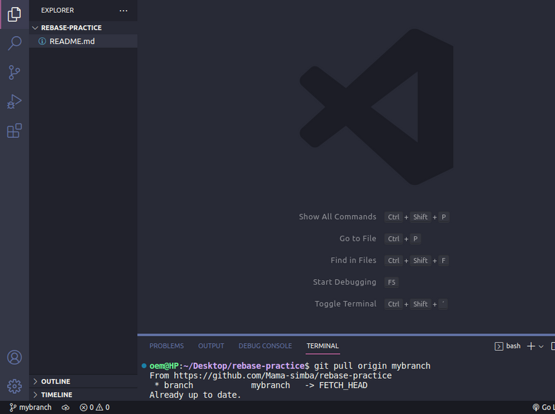
Task: Select README.md in the file tree
Action: pyautogui.click(x=72, y=41)
